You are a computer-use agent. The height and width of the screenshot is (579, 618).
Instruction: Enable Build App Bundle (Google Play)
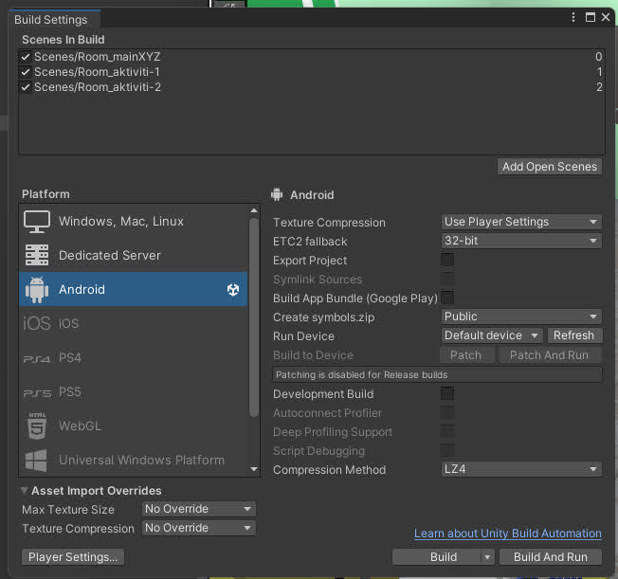pyautogui.click(x=447, y=298)
